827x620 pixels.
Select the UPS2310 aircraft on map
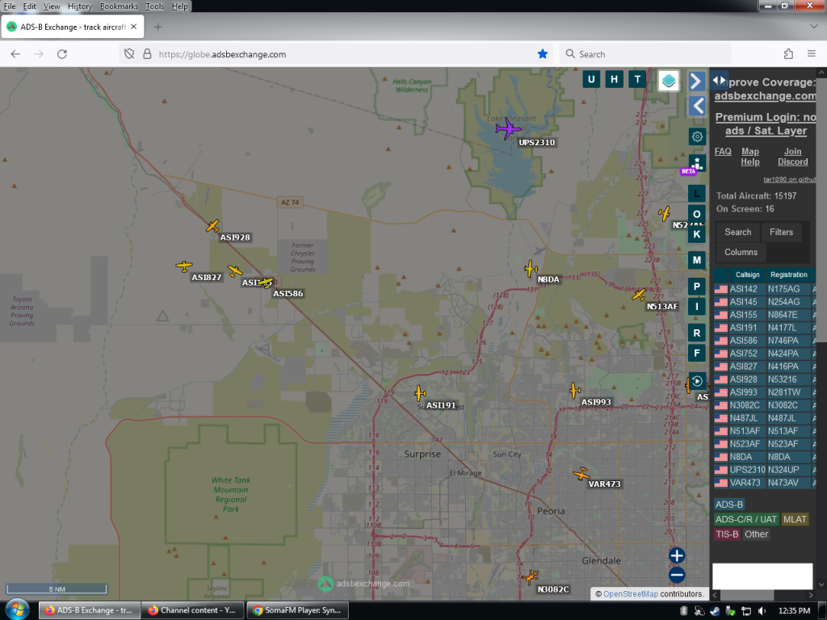509,128
